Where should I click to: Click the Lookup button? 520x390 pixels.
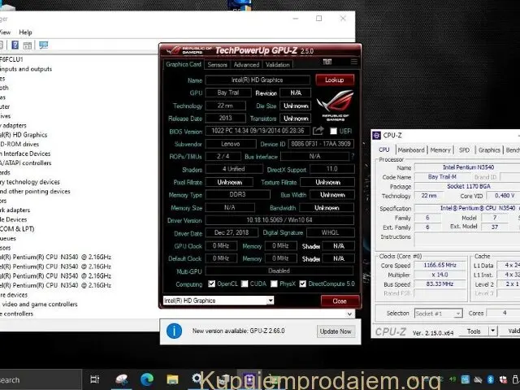(x=334, y=80)
